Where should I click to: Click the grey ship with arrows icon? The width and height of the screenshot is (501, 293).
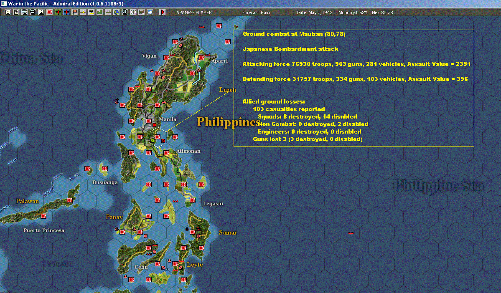pyautogui.click(x=108, y=12)
